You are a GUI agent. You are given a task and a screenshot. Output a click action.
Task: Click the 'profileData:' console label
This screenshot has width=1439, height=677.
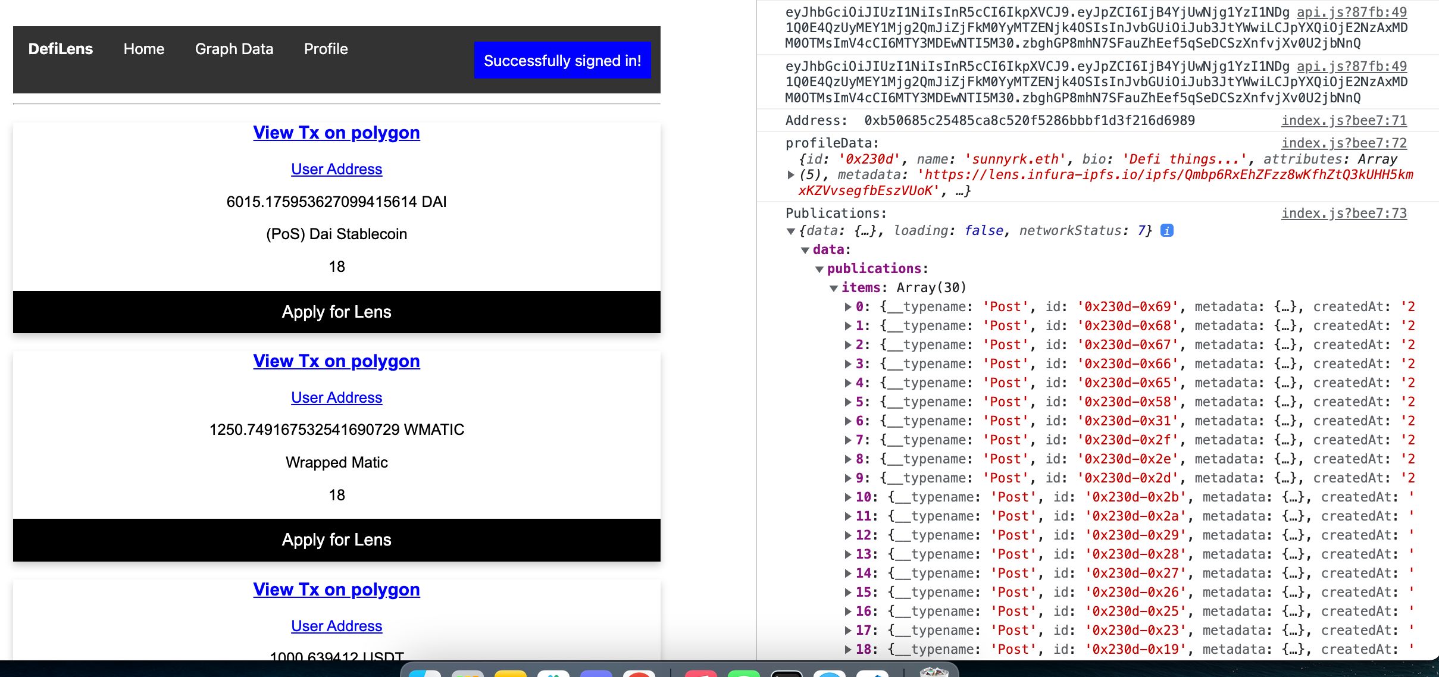(832, 143)
